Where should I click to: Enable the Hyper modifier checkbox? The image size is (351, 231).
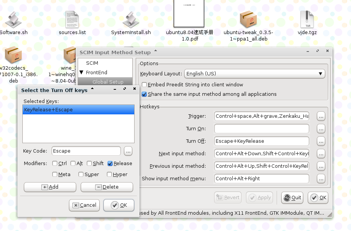(x=109, y=174)
